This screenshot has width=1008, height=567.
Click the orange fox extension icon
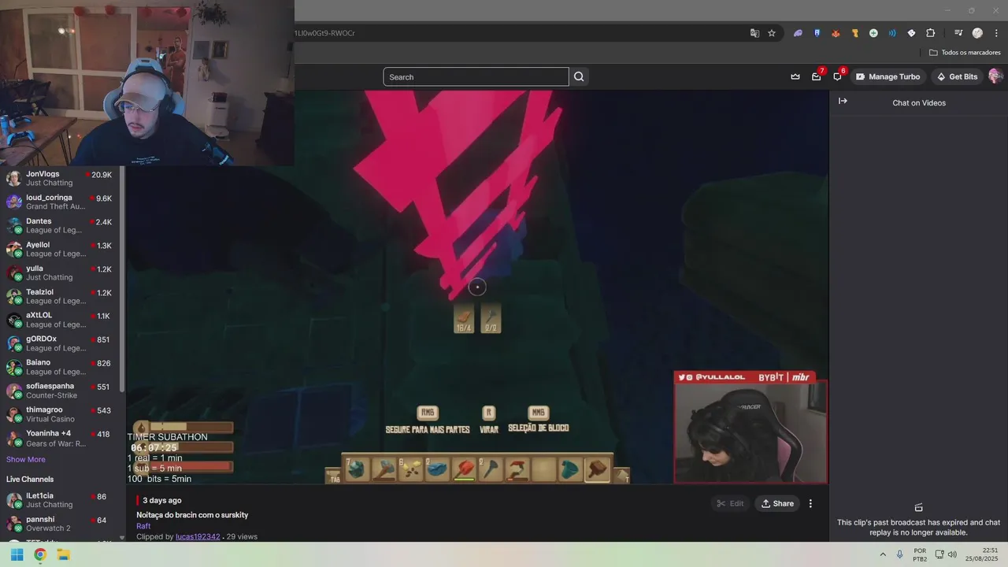coord(836,33)
